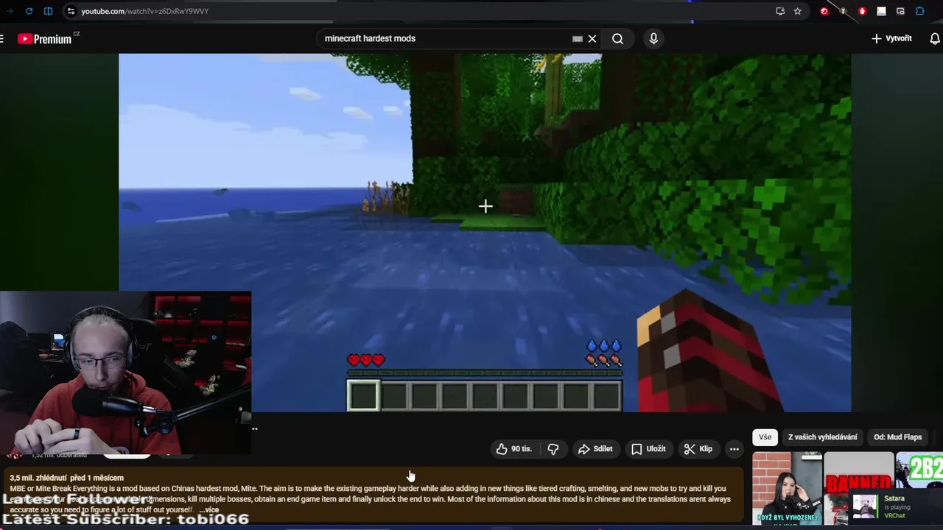This screenshot has height=530, width=943.
Task: Clear the search box with the X
Action: click(592, 38)
